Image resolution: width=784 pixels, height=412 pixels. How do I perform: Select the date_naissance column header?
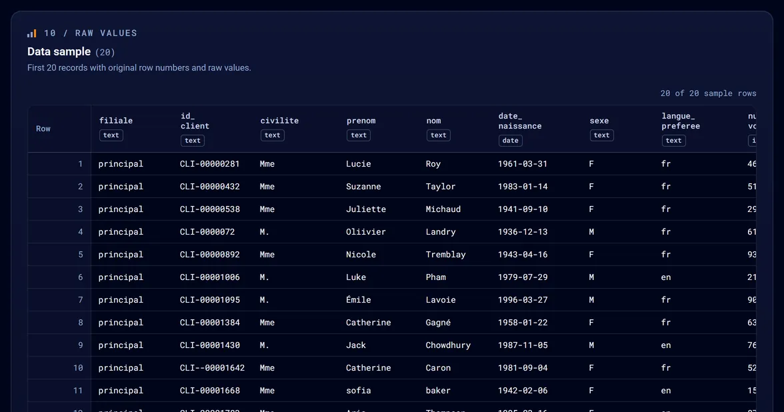click(520, 121)
